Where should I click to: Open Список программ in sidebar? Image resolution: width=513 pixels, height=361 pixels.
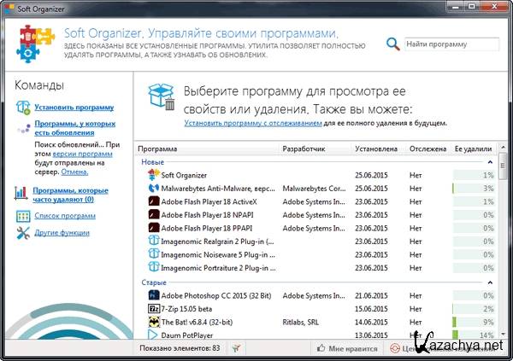click(x=65, y=216)
